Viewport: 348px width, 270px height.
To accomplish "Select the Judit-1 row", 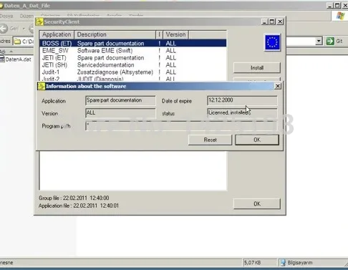I will (133, 72).
